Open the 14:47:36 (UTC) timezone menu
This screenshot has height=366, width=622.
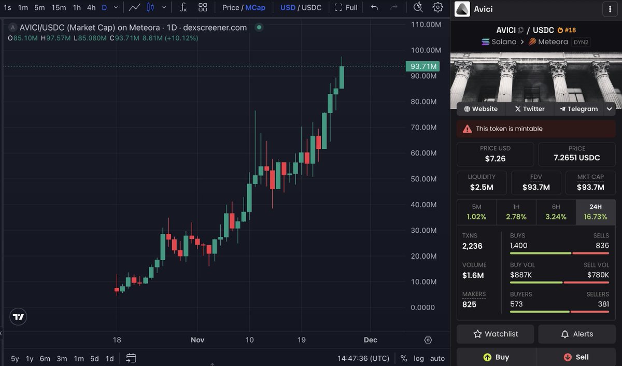[363, 358]
